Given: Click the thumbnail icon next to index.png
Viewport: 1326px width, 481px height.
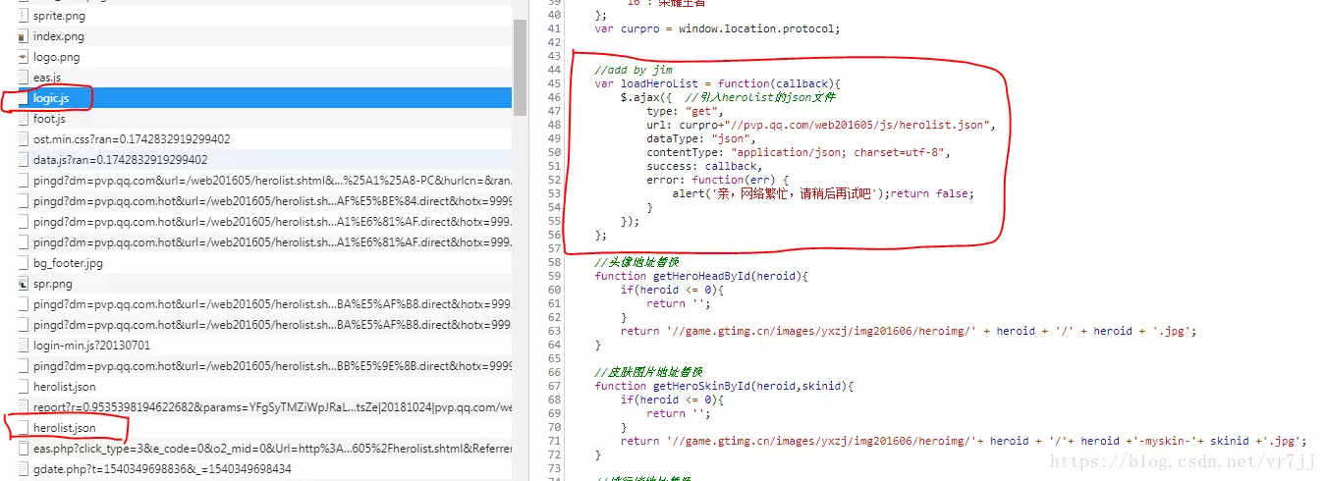Looking at the screenshot, I should [24, 36].
